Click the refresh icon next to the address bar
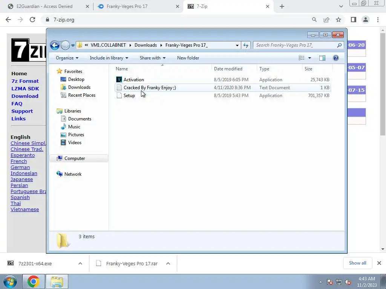 coord(246,45)
